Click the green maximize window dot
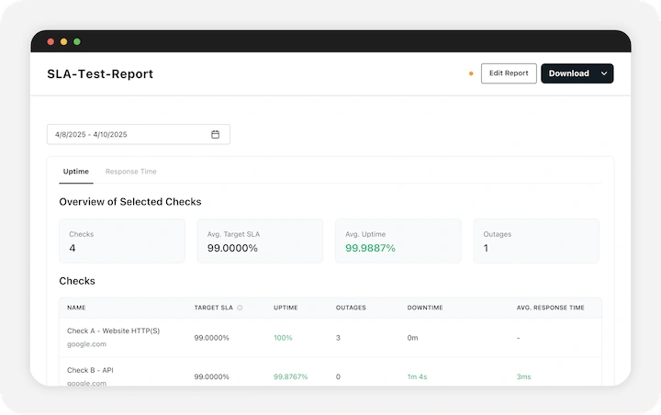661x415 pixels. 77,41
